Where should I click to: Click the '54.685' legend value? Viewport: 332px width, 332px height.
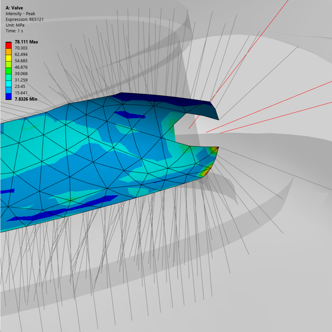[x=21, y=61]
